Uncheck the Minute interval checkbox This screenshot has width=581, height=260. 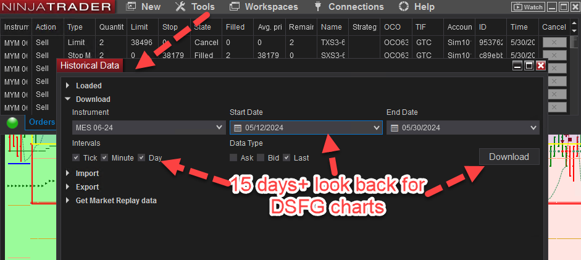[x=104, y=157]
